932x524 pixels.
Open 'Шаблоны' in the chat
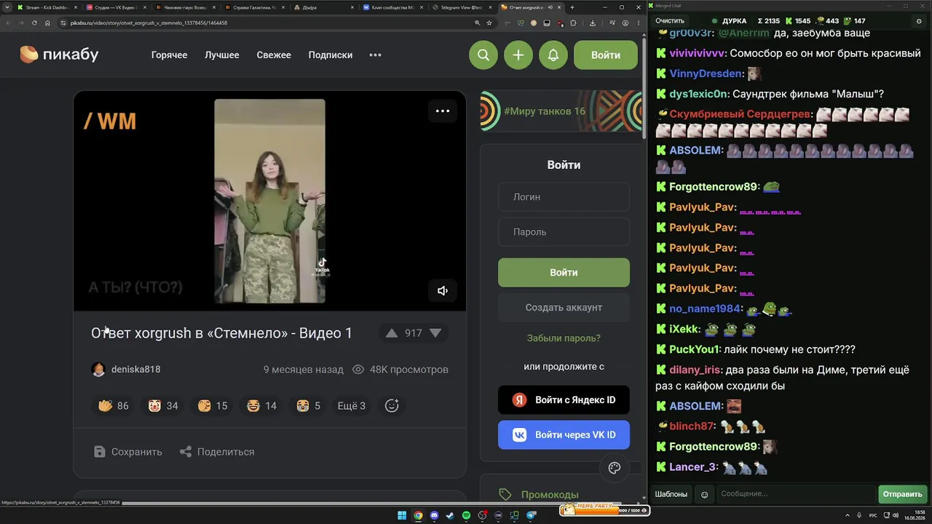point(671,494)
